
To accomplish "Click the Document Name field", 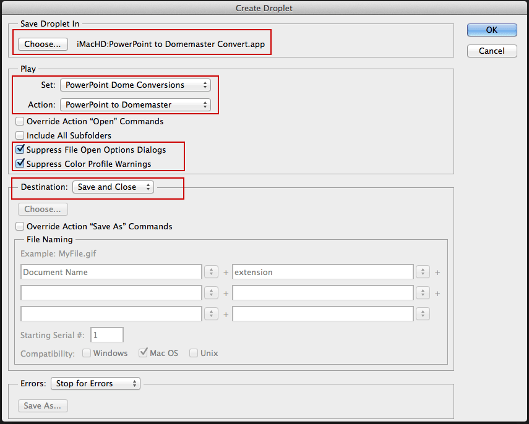I will click(111, 272).
